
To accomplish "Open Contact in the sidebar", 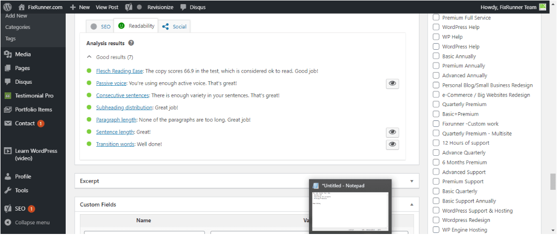I will [24, 123].
